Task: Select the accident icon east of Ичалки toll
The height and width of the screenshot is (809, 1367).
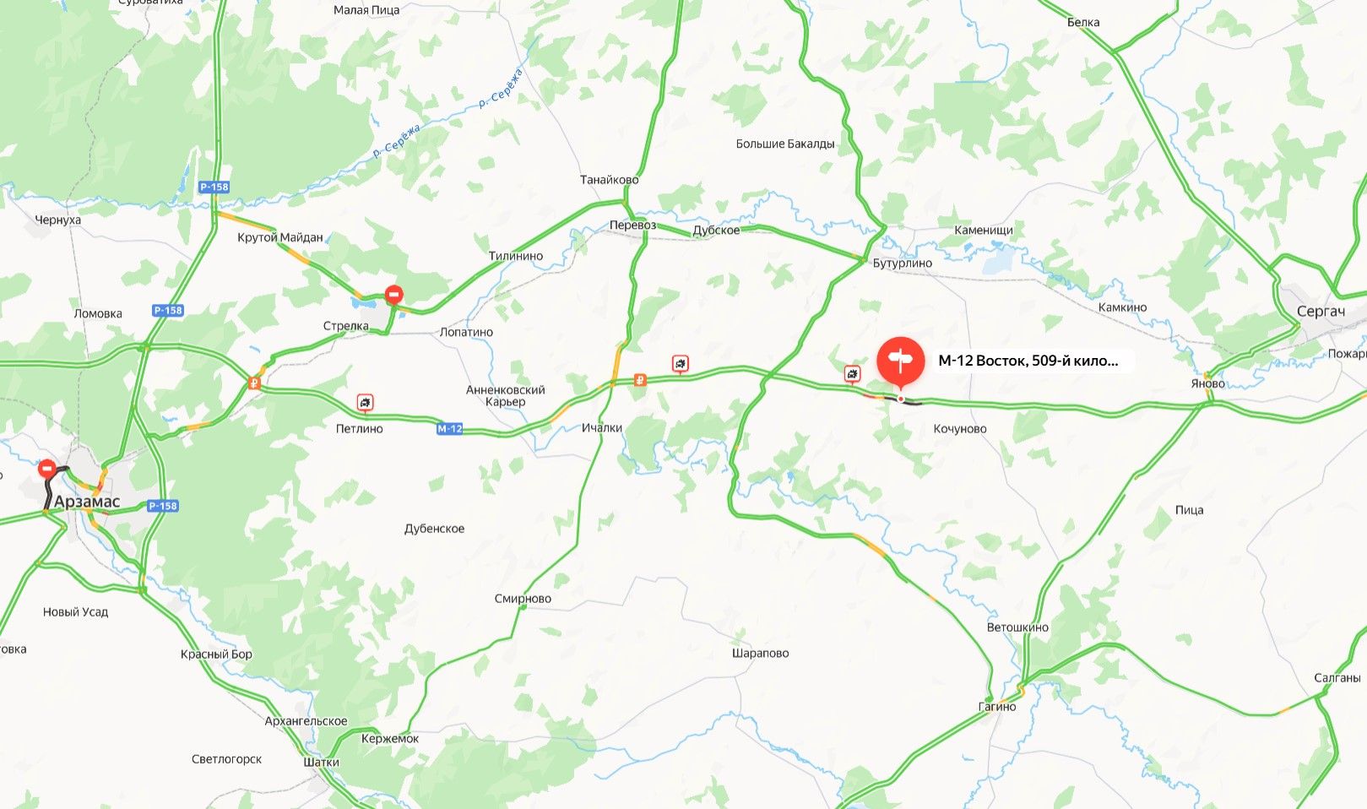Action: click(x=681, y=364)
